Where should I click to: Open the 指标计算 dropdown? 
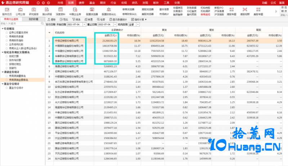[139, 19]
